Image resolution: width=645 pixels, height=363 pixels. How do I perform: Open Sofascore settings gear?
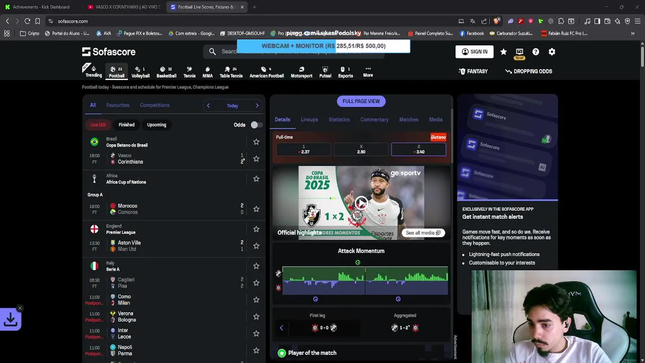click(x=552, y=51)
